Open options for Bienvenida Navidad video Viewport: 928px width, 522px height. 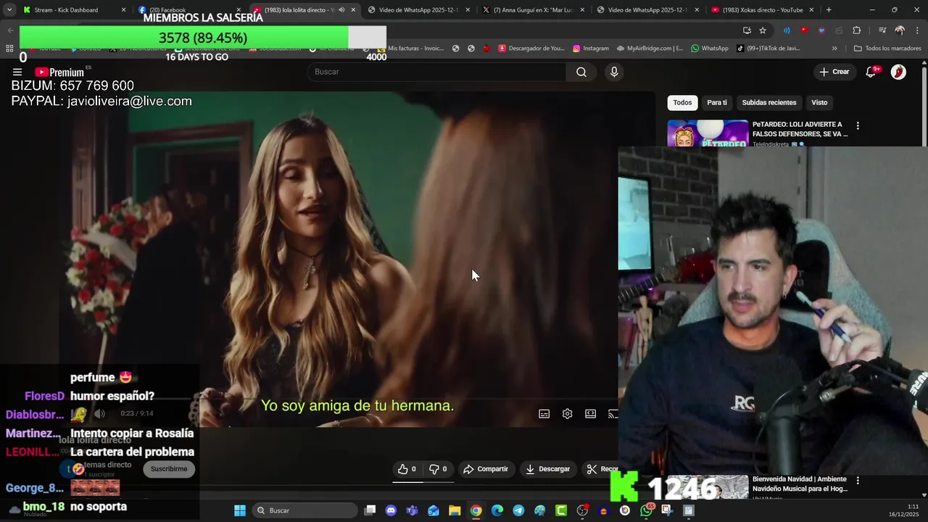(x=858, y=480)
